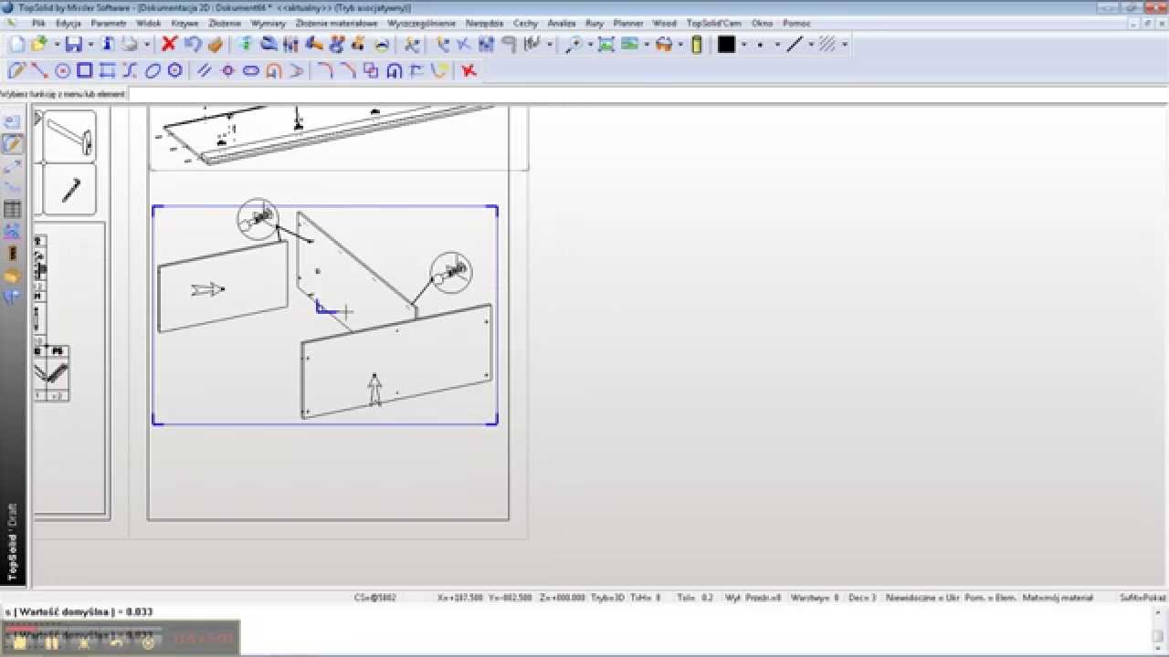Click the New document icon
The width and height of the screenshot is (1169, 657).
point(17,44)
